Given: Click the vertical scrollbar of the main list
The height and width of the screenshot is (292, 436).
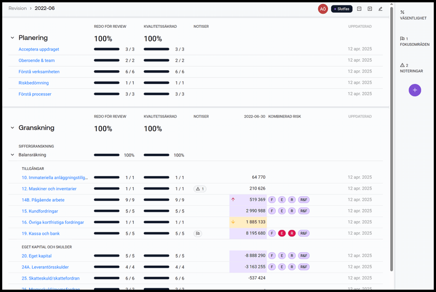Looking at the screenshot, I should click(391, 139).
